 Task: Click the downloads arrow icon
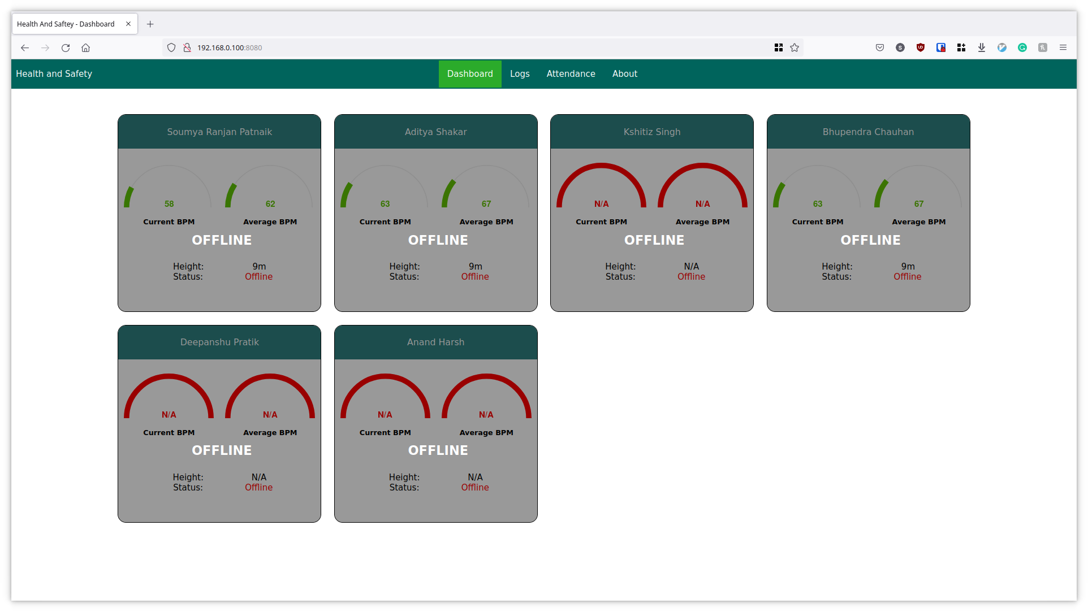pyautogui.click(x=982, y=47)
